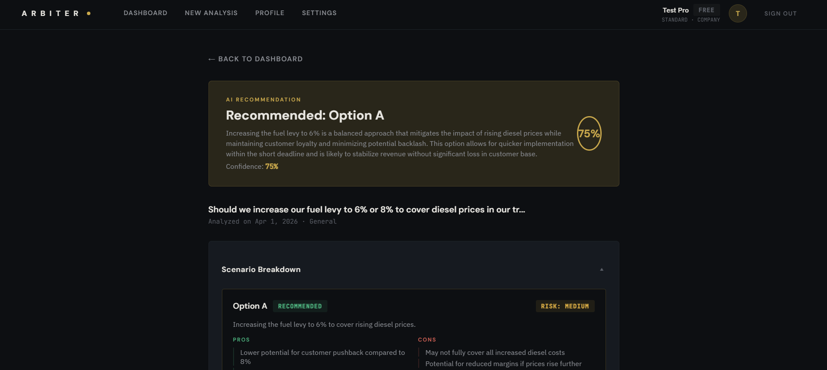Click the 75% confidence ring
Screen dimensions: 827x370
point(589,134)
